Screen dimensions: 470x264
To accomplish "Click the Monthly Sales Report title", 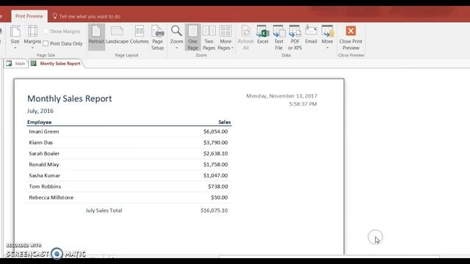I will point(70,98).
